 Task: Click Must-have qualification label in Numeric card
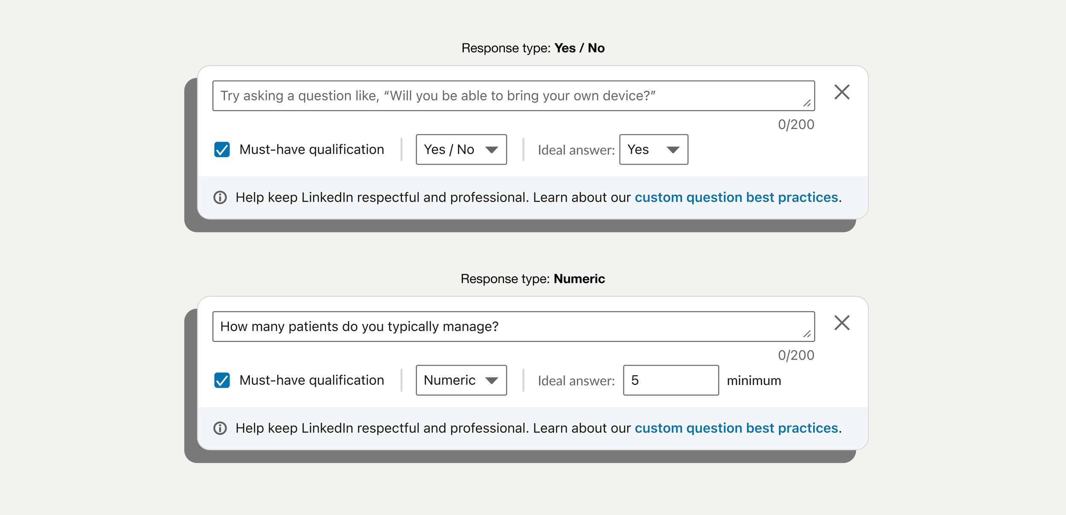tap(312, 380)
